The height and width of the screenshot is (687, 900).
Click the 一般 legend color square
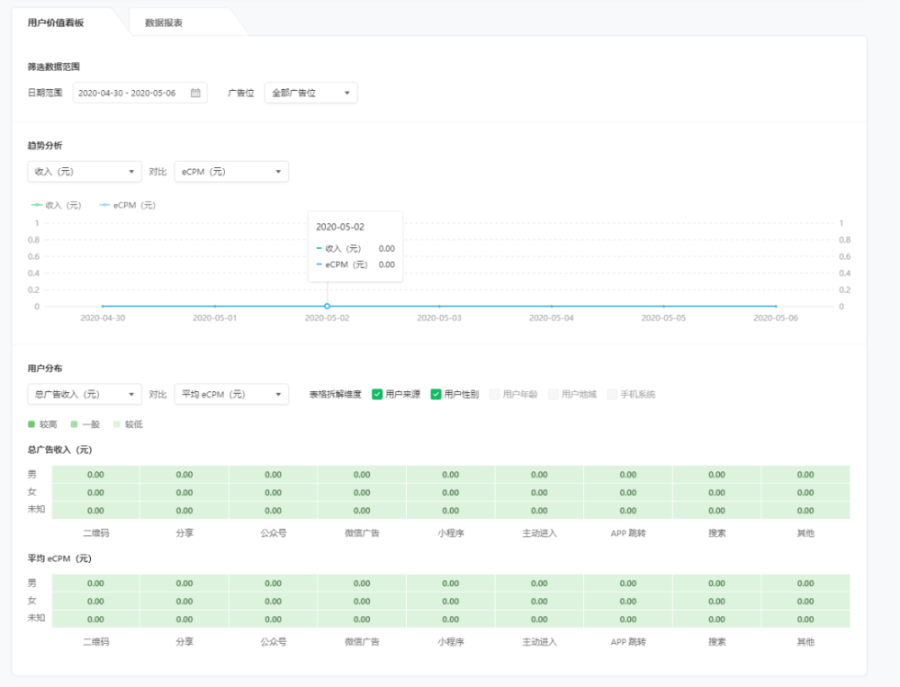click(74, 424)
